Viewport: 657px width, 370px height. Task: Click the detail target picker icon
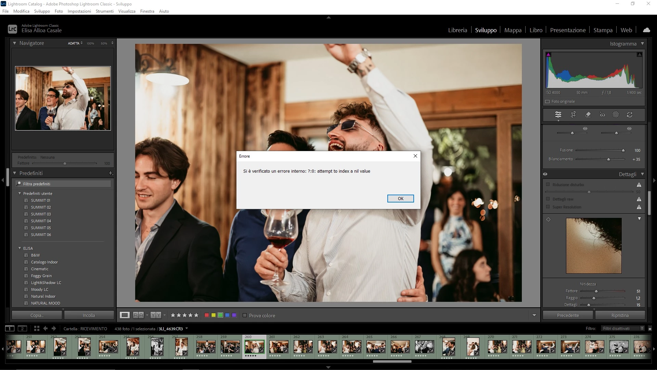point(548,220)
